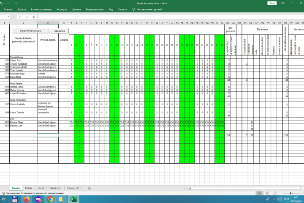The height and width of the screenshot is (203, 304).
Task: Click the zoom slider handle
Action: pyautogui.click(x=290, y=193)
